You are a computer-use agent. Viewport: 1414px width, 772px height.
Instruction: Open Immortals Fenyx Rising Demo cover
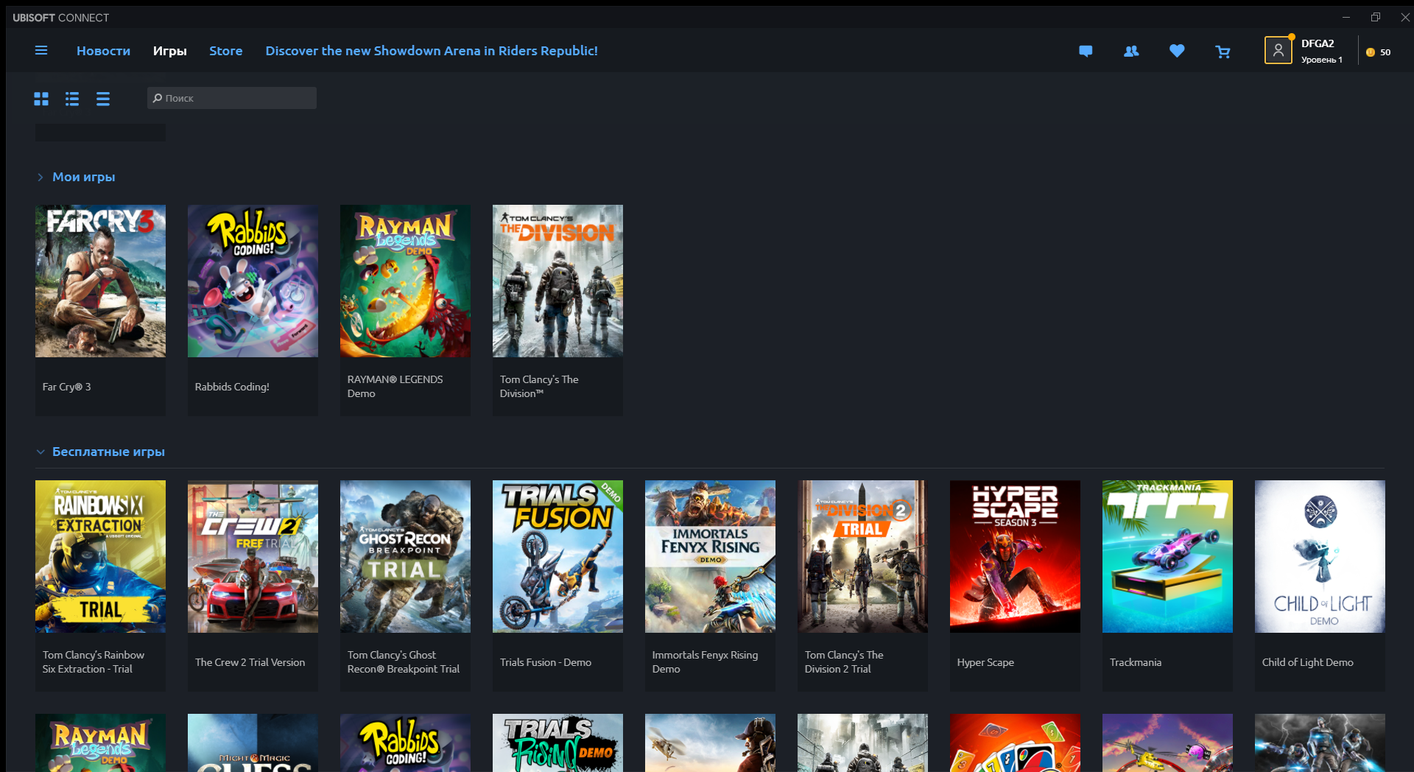click(x=710, y=556)
